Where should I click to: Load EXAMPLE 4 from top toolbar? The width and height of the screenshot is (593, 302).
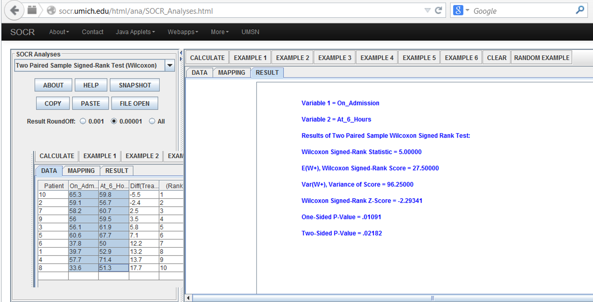377,58
